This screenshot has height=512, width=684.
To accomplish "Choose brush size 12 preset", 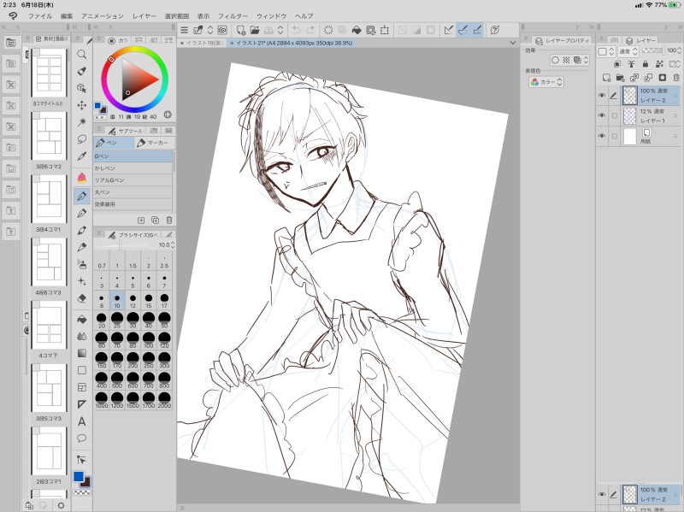I will 133,301.
